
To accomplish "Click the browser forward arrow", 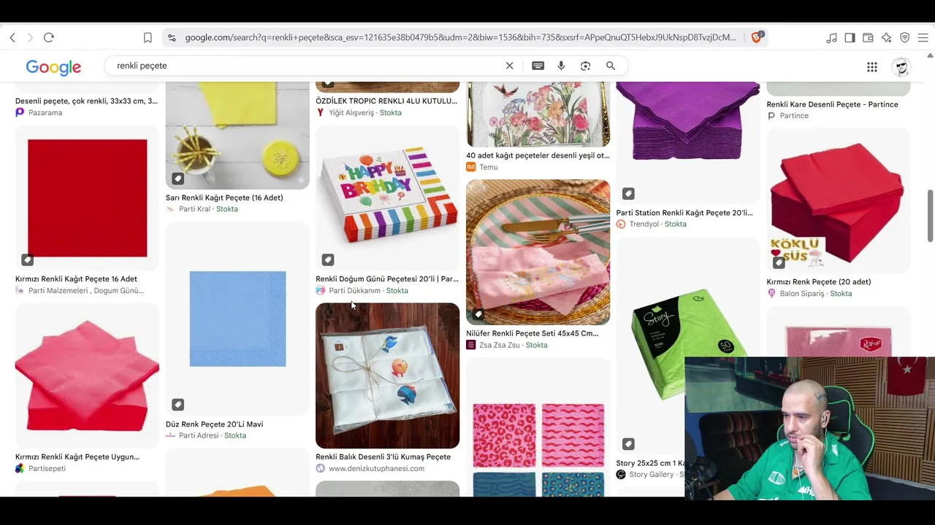I will tap(30, 37).
